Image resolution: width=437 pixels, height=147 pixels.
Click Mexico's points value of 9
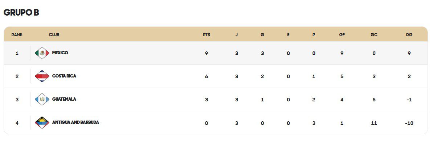pyautogui.click(x=206, y=53)
